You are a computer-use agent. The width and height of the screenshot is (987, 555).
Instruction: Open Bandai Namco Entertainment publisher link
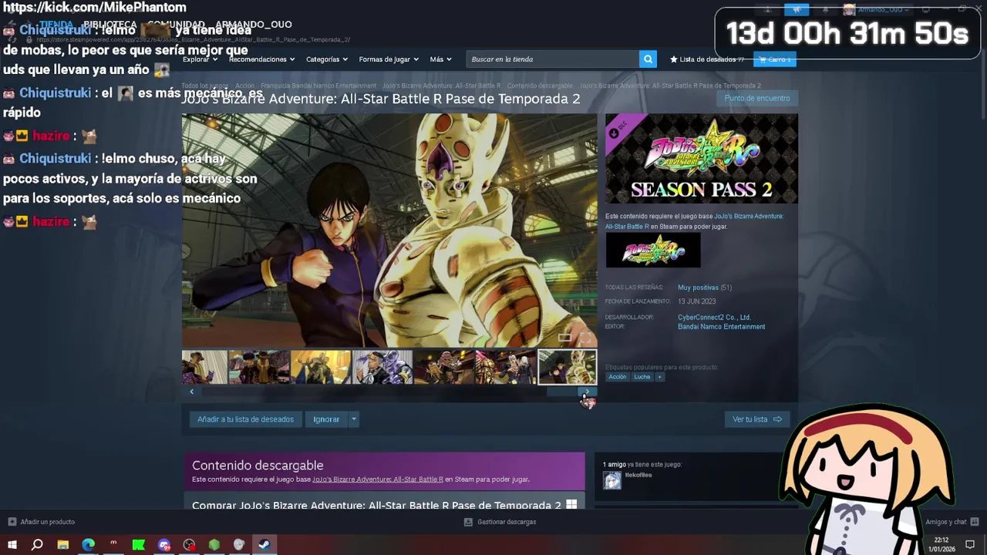(x=721, y=327)
